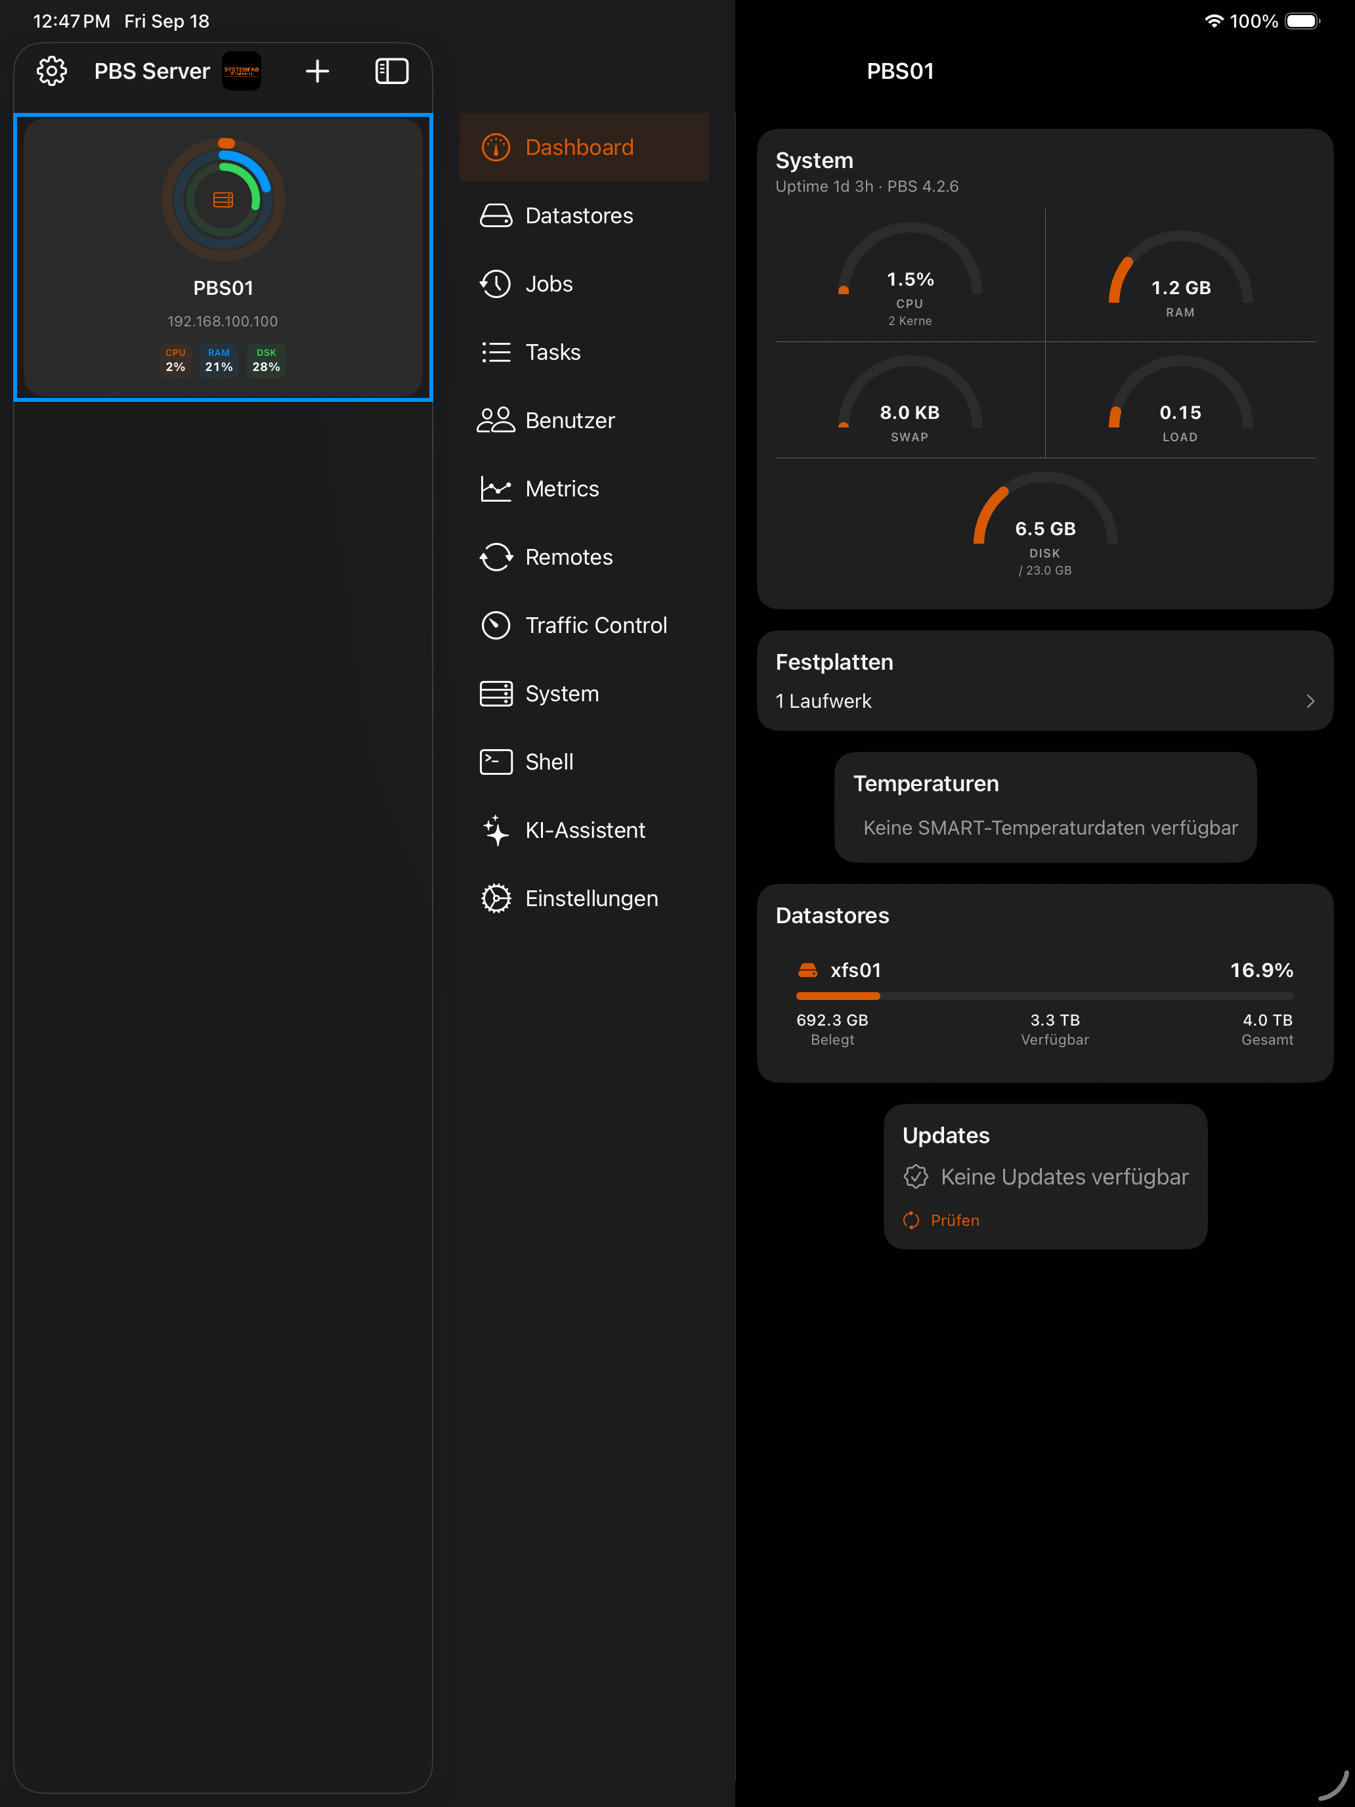Click the CPU 2% badge on PBS01 card
The image size is (1355, 1807).
click(175, 360)
